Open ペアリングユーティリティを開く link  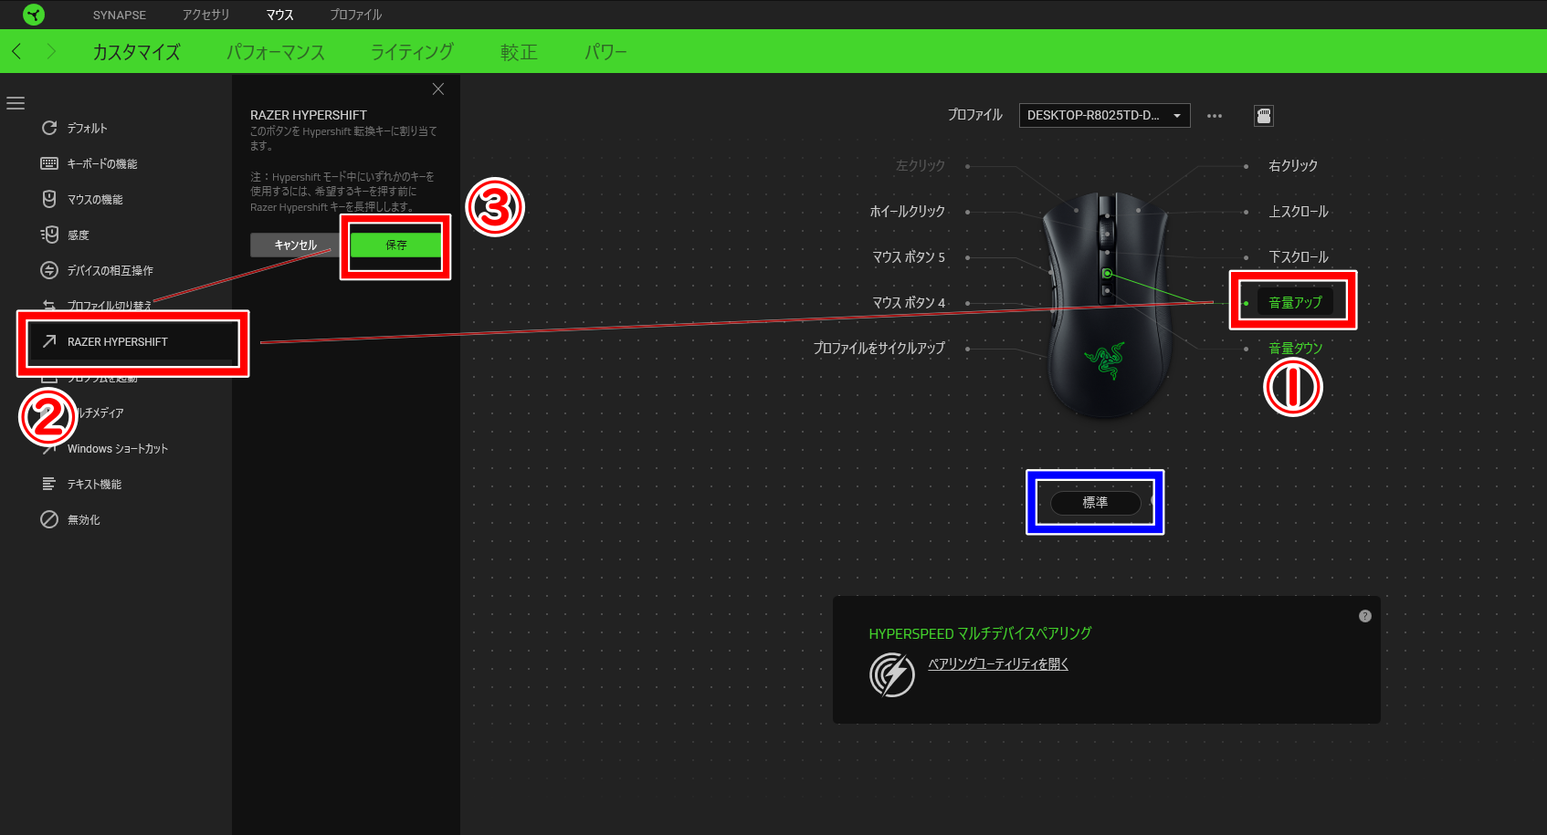click(998, 663)
